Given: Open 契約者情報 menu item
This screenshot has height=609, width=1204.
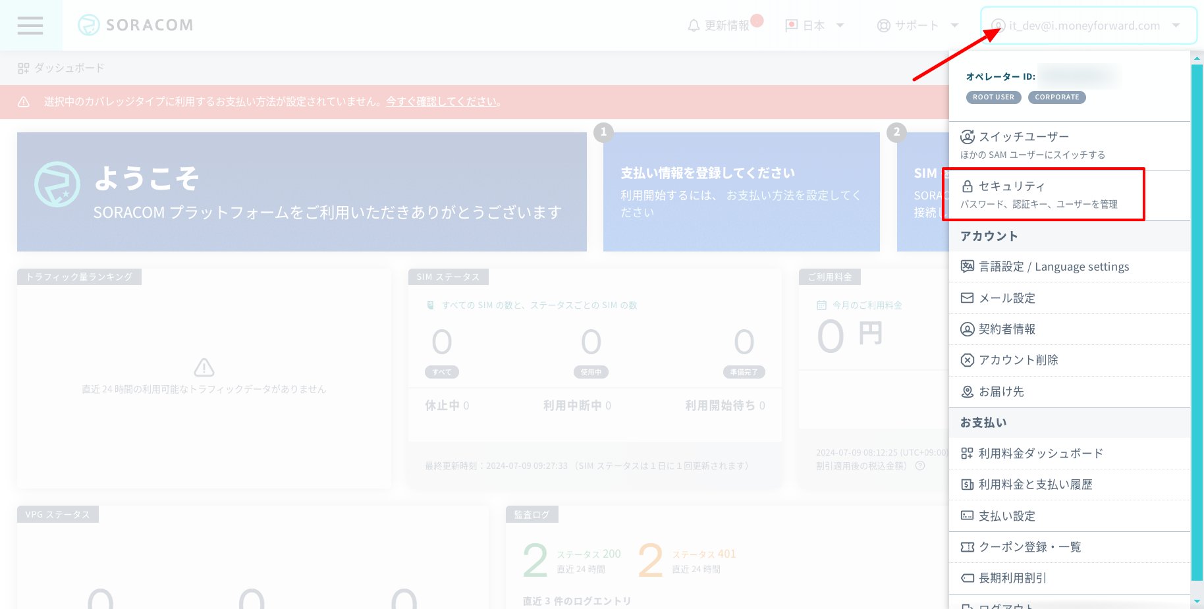Looking at the screenshot, I should click(x=1070, y=329).
